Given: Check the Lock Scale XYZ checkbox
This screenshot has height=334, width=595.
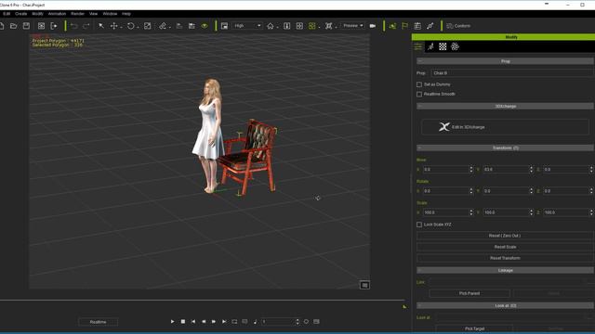Looking at the screenshot, I should [x=419, y=225].
